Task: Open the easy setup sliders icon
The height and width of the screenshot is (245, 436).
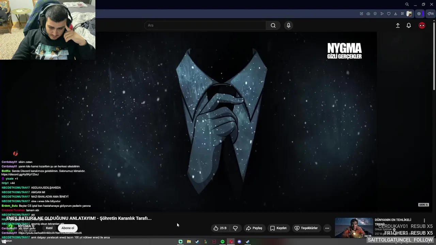Action: 402,14
